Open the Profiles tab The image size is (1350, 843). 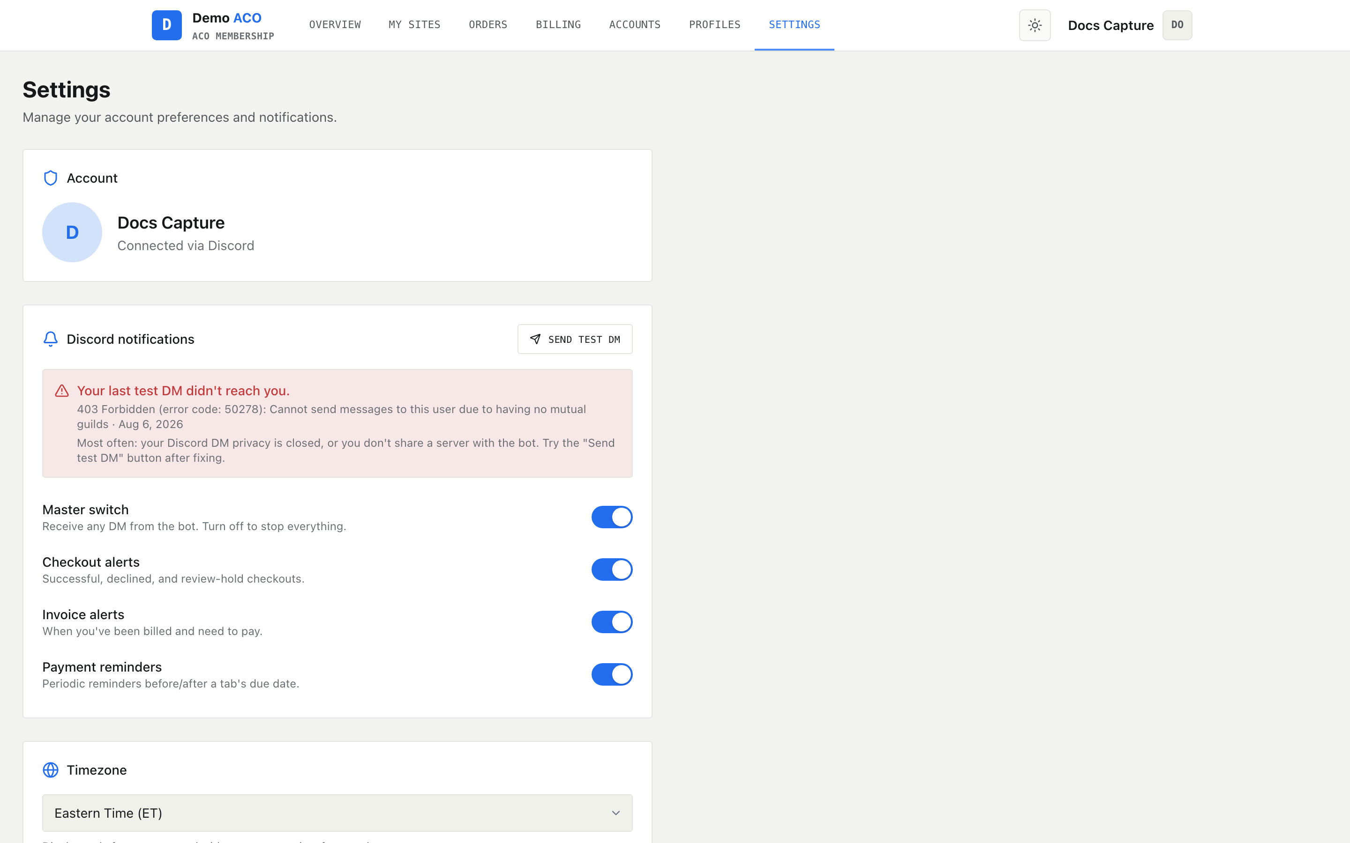(x=714, y=24)
